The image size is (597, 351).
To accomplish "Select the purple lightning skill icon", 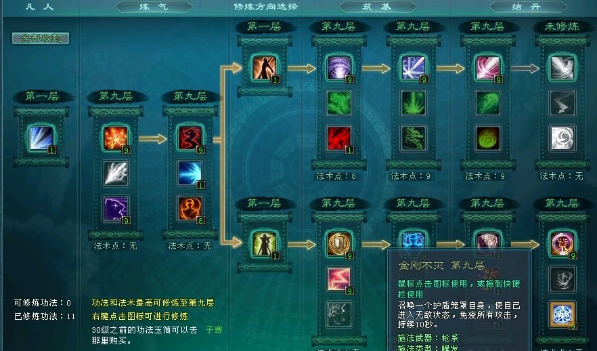I will [x=116, y=209].
